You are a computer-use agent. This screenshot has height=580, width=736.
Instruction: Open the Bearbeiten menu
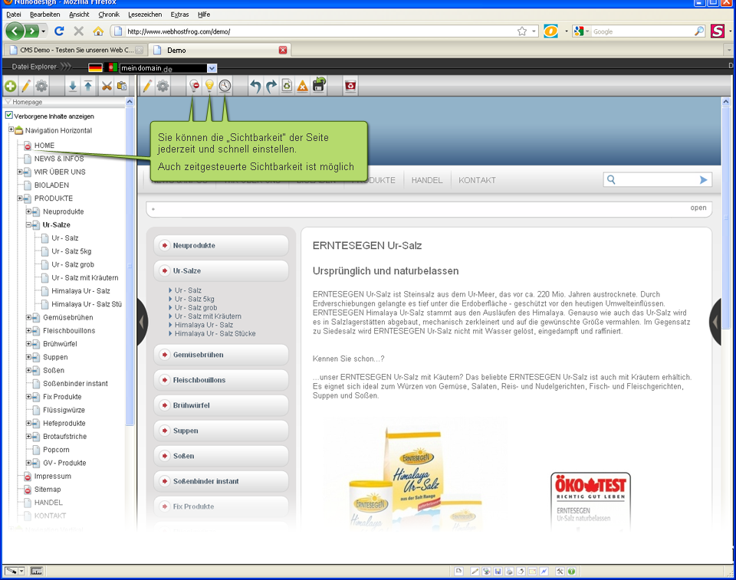44,15
